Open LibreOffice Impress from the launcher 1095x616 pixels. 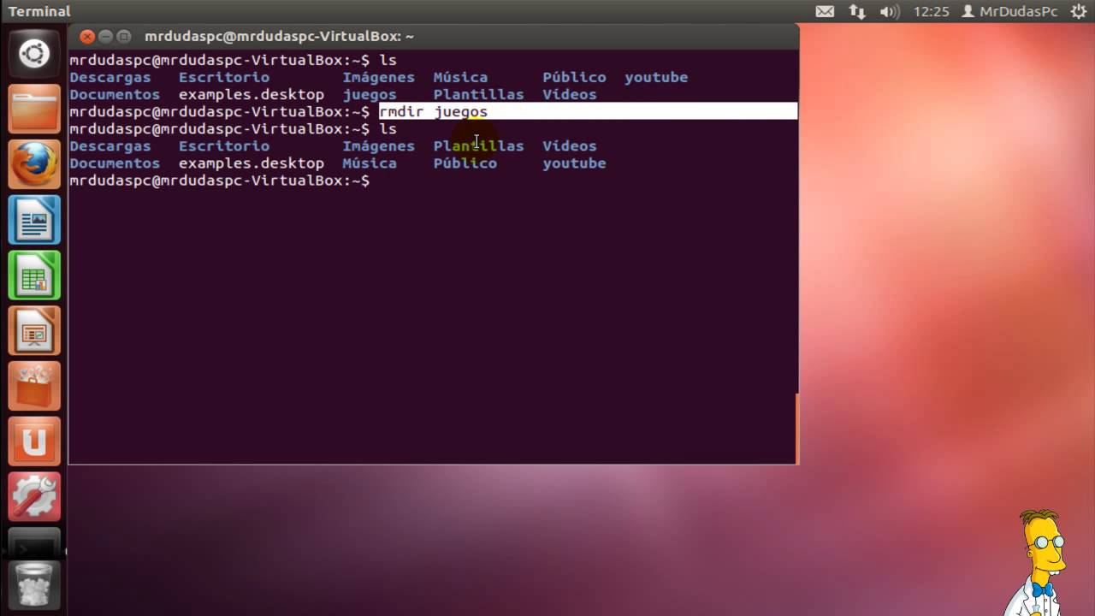pyautogui.click(x=34, y=331)
